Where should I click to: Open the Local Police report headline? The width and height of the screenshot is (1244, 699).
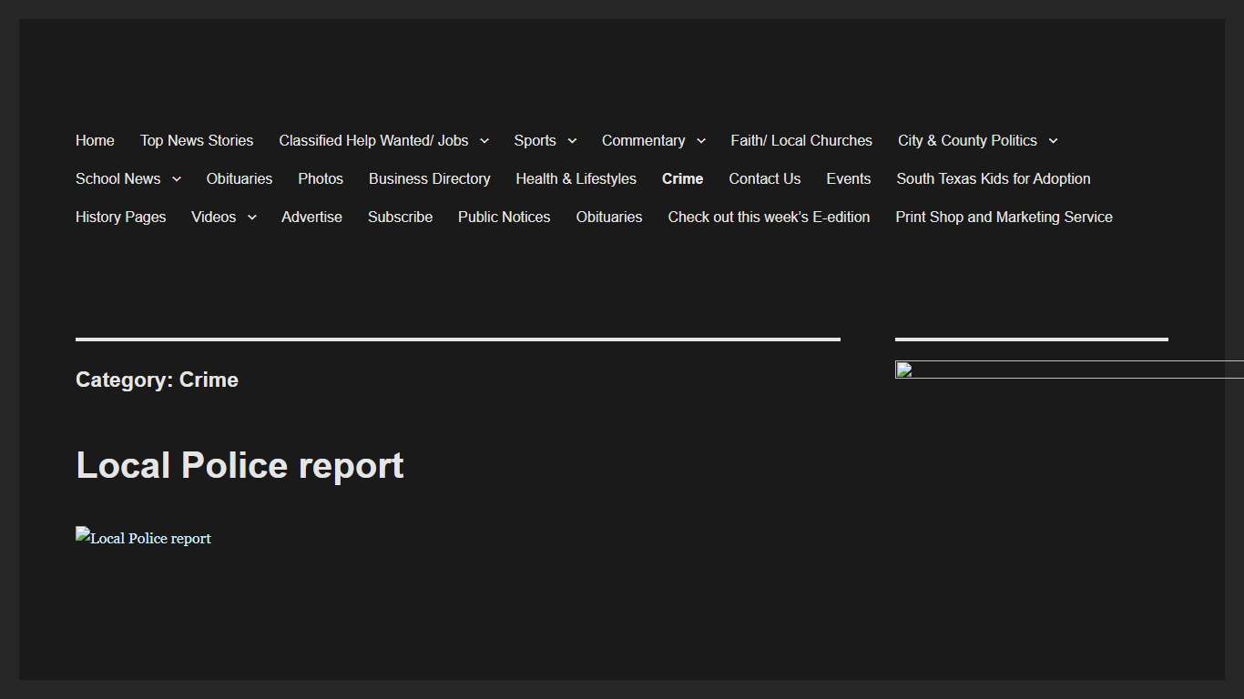[x=240, y=465]
